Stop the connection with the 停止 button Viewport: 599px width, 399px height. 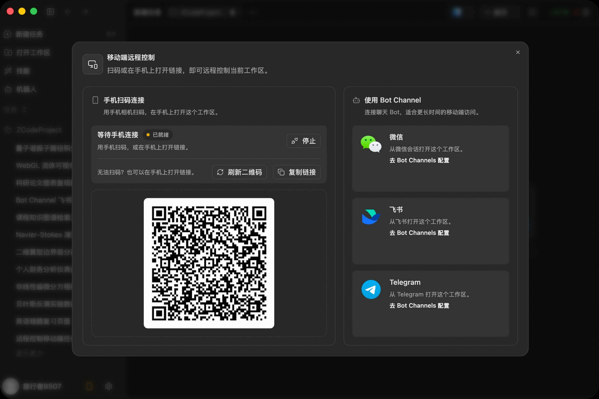coord(303,141)
